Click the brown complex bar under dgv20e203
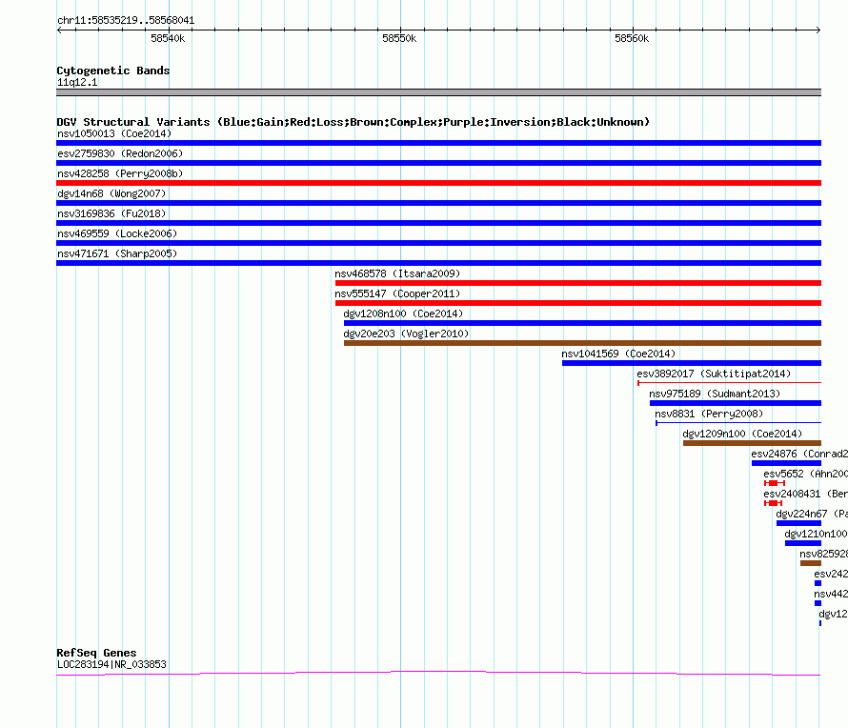The width and height of the screenshot is (848, 728). (582, 343)
